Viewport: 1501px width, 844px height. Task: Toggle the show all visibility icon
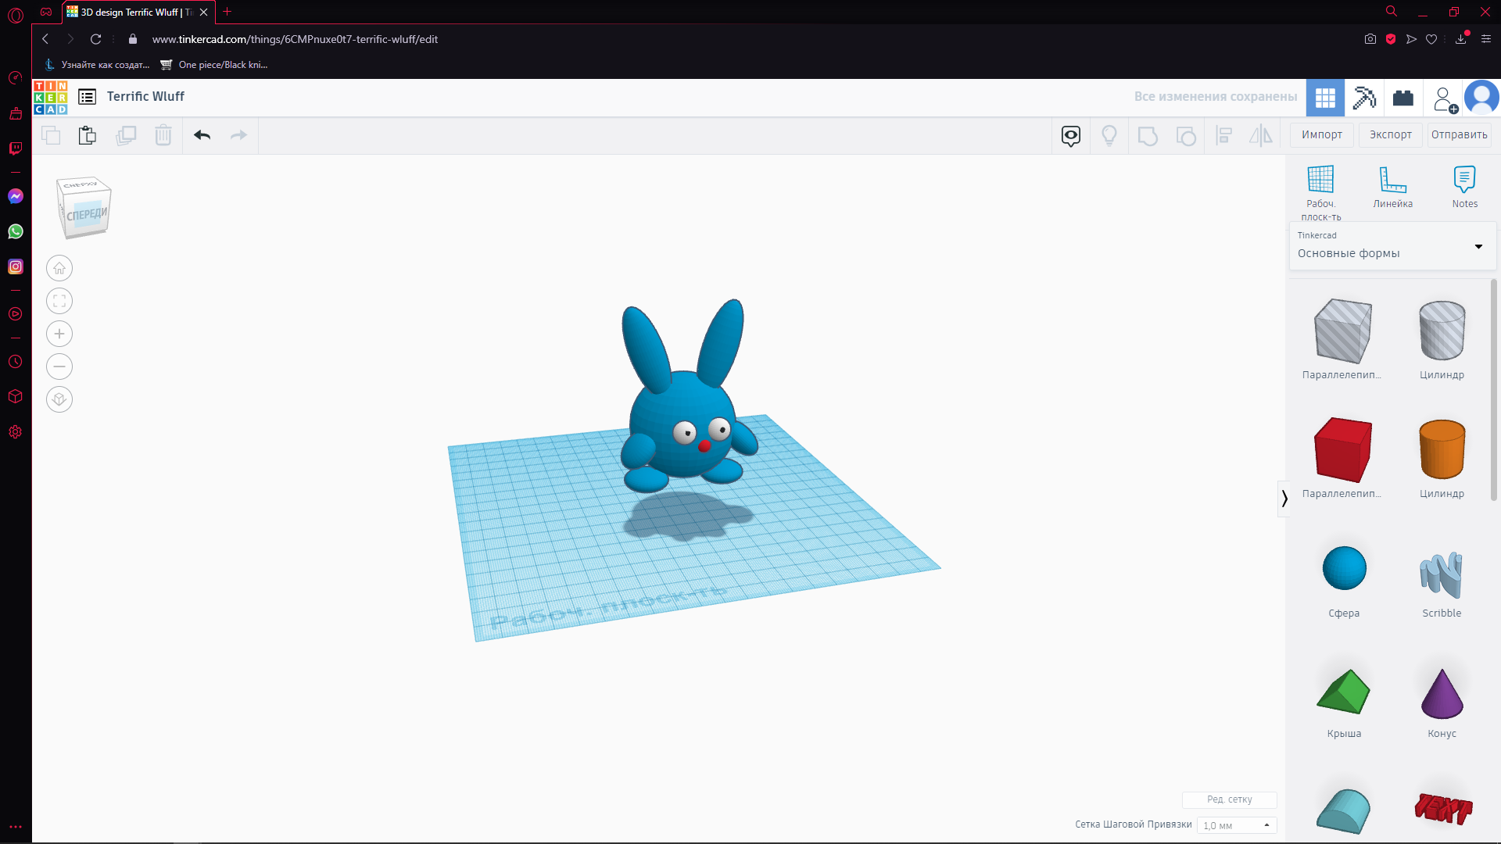(x=1109, y=136)
